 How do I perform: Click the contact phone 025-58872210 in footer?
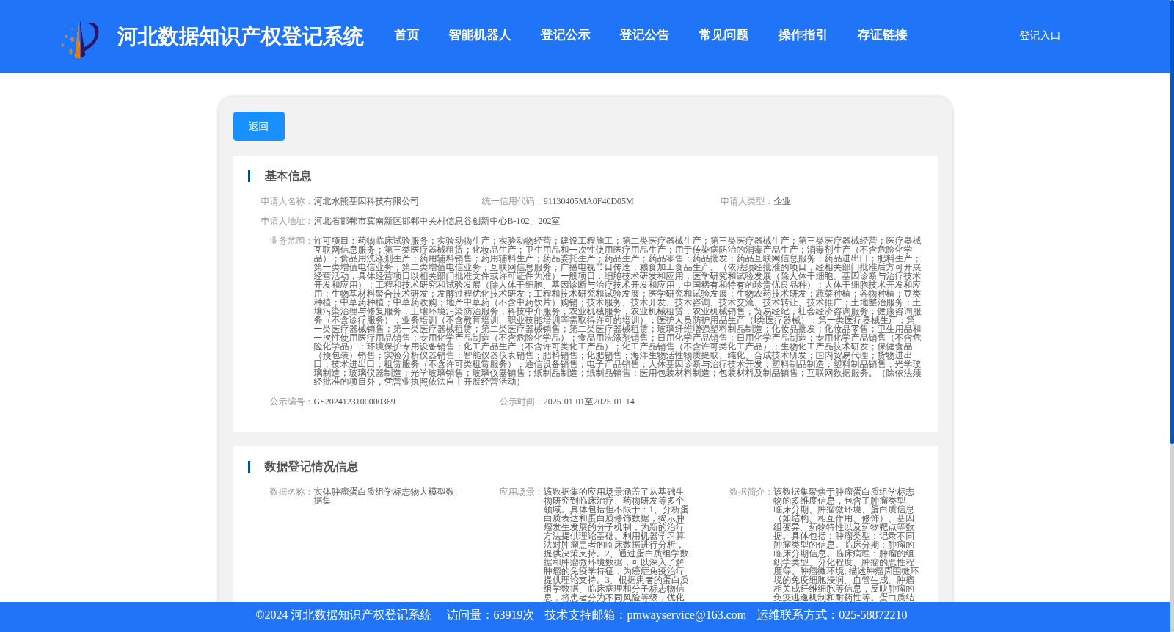(x=872, y=615)
